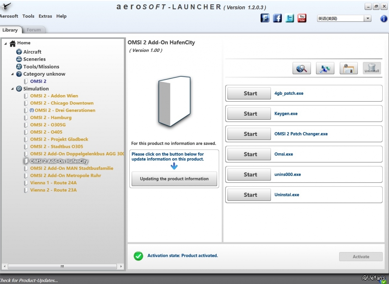Click Updating the product information button
Screen dimensions: 389x284
point(174,179)
